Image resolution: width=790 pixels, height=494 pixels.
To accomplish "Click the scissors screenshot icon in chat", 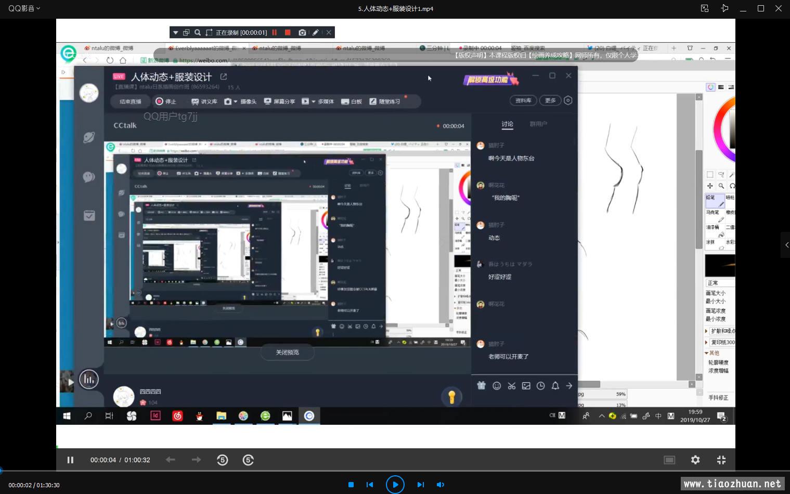I will pos(512,386).
